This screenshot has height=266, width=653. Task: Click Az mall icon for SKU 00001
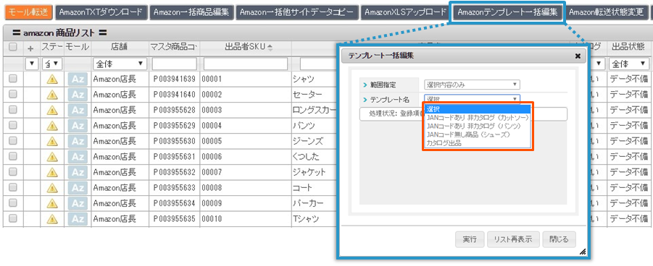tap(78, 80)
